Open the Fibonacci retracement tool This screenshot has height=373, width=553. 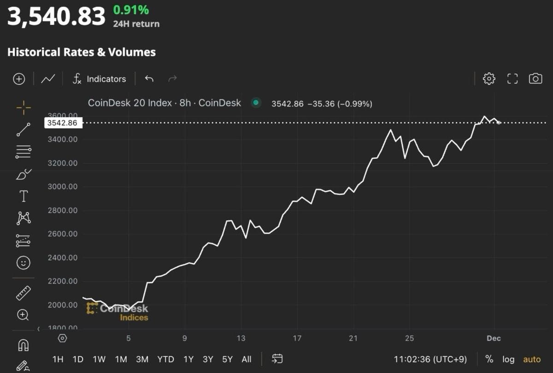click(x=24, y=151)
